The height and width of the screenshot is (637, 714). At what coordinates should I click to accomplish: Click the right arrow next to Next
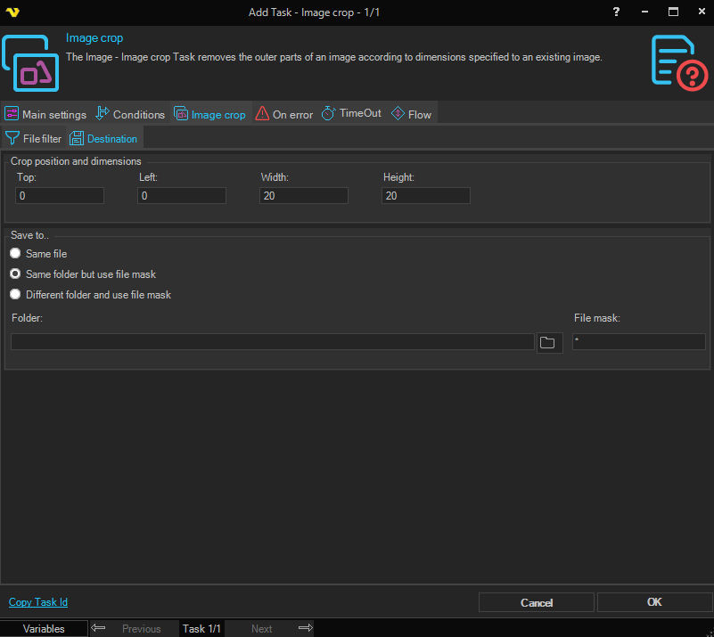[x=305, y=628]
